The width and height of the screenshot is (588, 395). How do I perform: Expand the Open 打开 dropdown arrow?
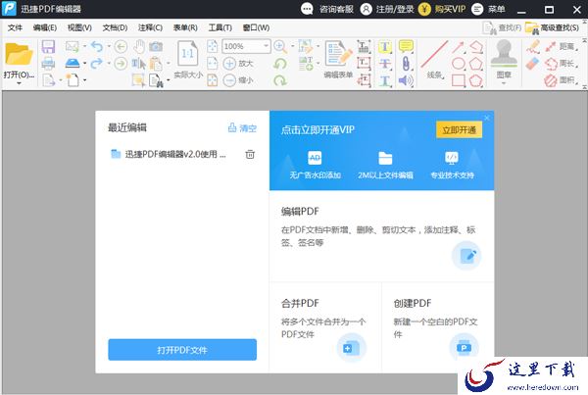[x=19, y=83]
